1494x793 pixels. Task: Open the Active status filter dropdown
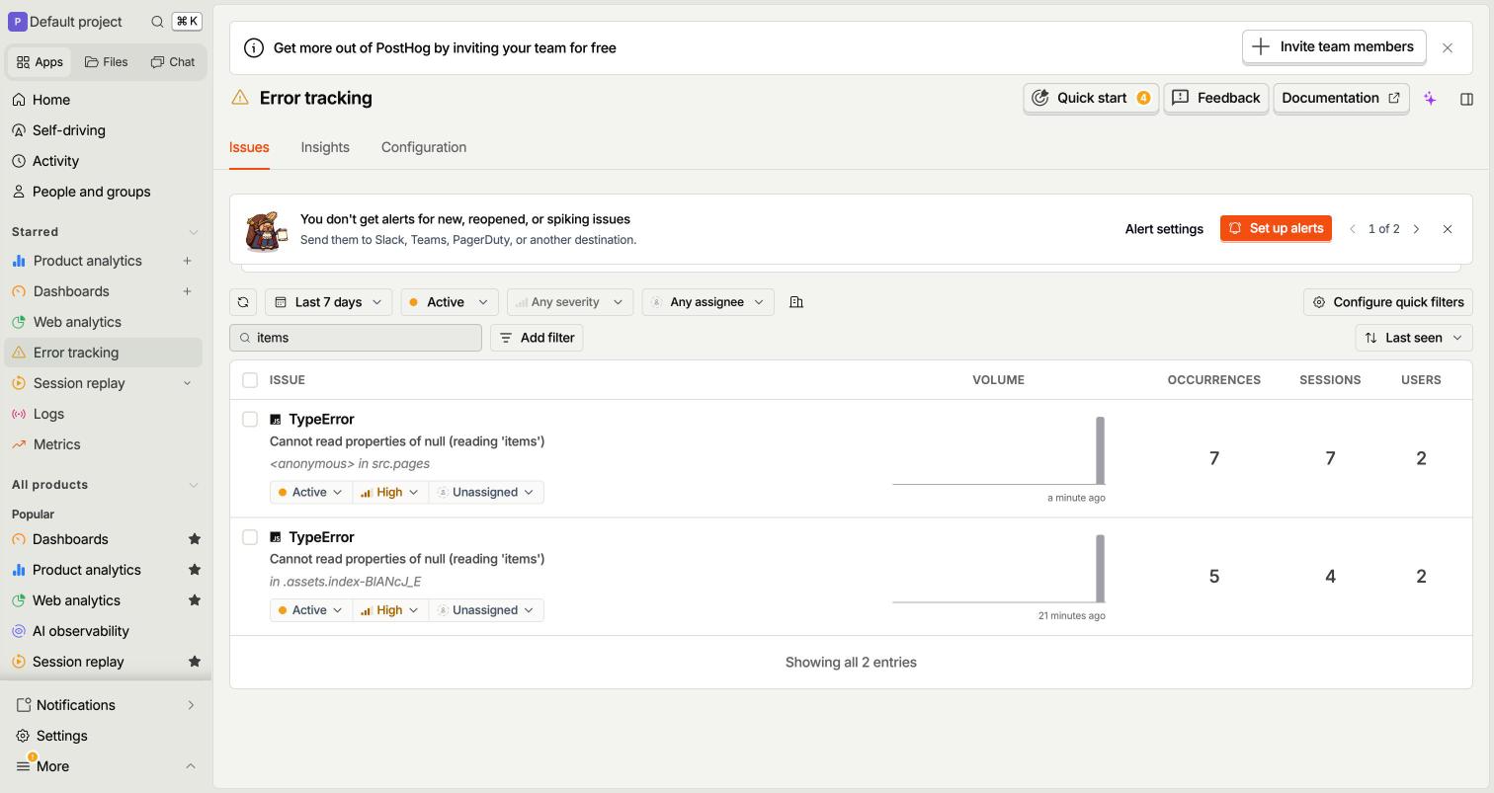[x=449, y=302]
